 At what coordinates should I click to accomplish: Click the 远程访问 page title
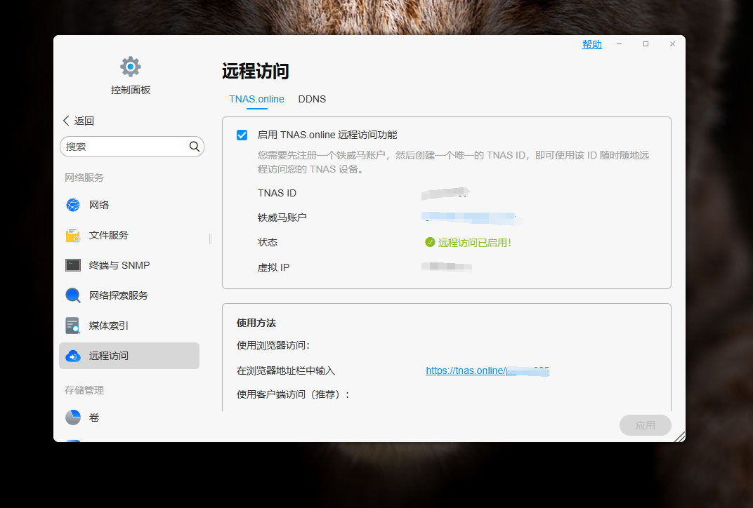[x=256, y=71]
